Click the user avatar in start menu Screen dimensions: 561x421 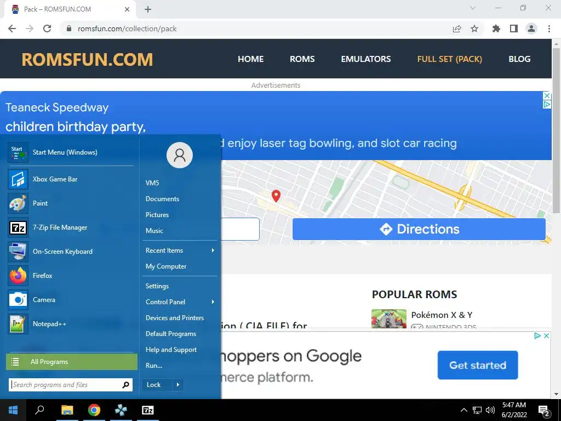(x=180, y=155)
